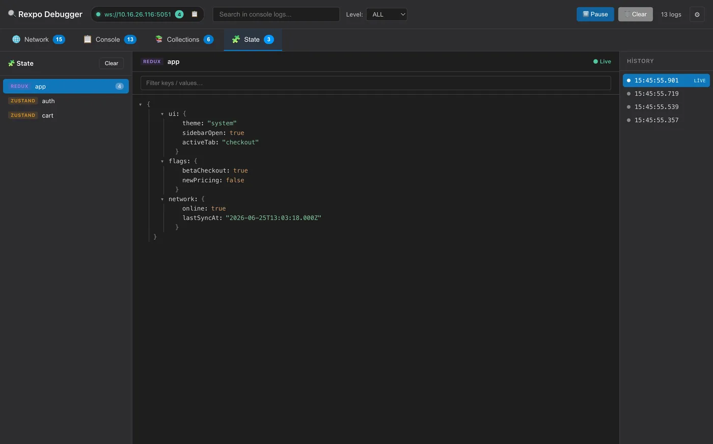Collapse the ui object node
713x444 pixels.
tap(162, 114)
